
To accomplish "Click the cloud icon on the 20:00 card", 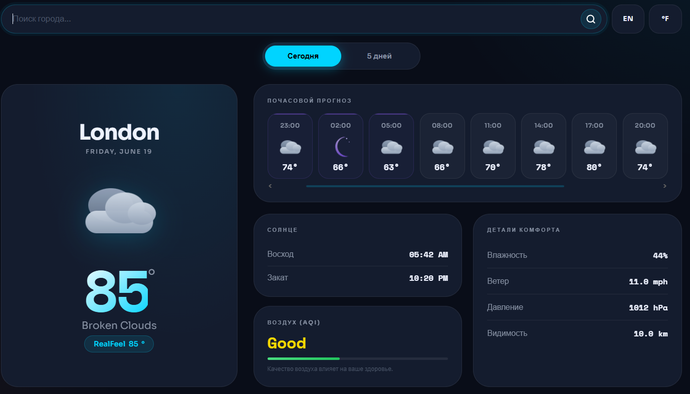I will 645,147.
